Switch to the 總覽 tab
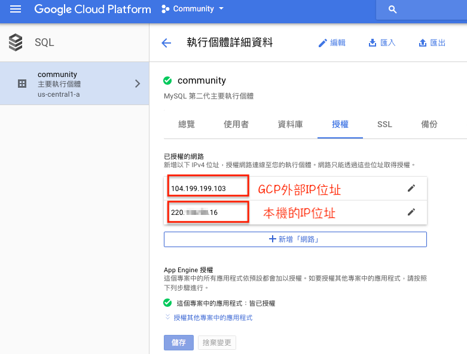Image resolution: width=467 pixels, height=354 pixels. tap(187, 124)
